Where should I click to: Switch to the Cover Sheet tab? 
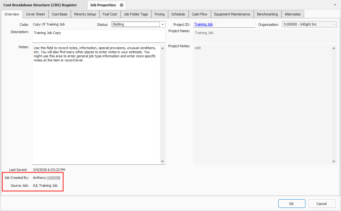pyautogui.click(x=35, y=14)
